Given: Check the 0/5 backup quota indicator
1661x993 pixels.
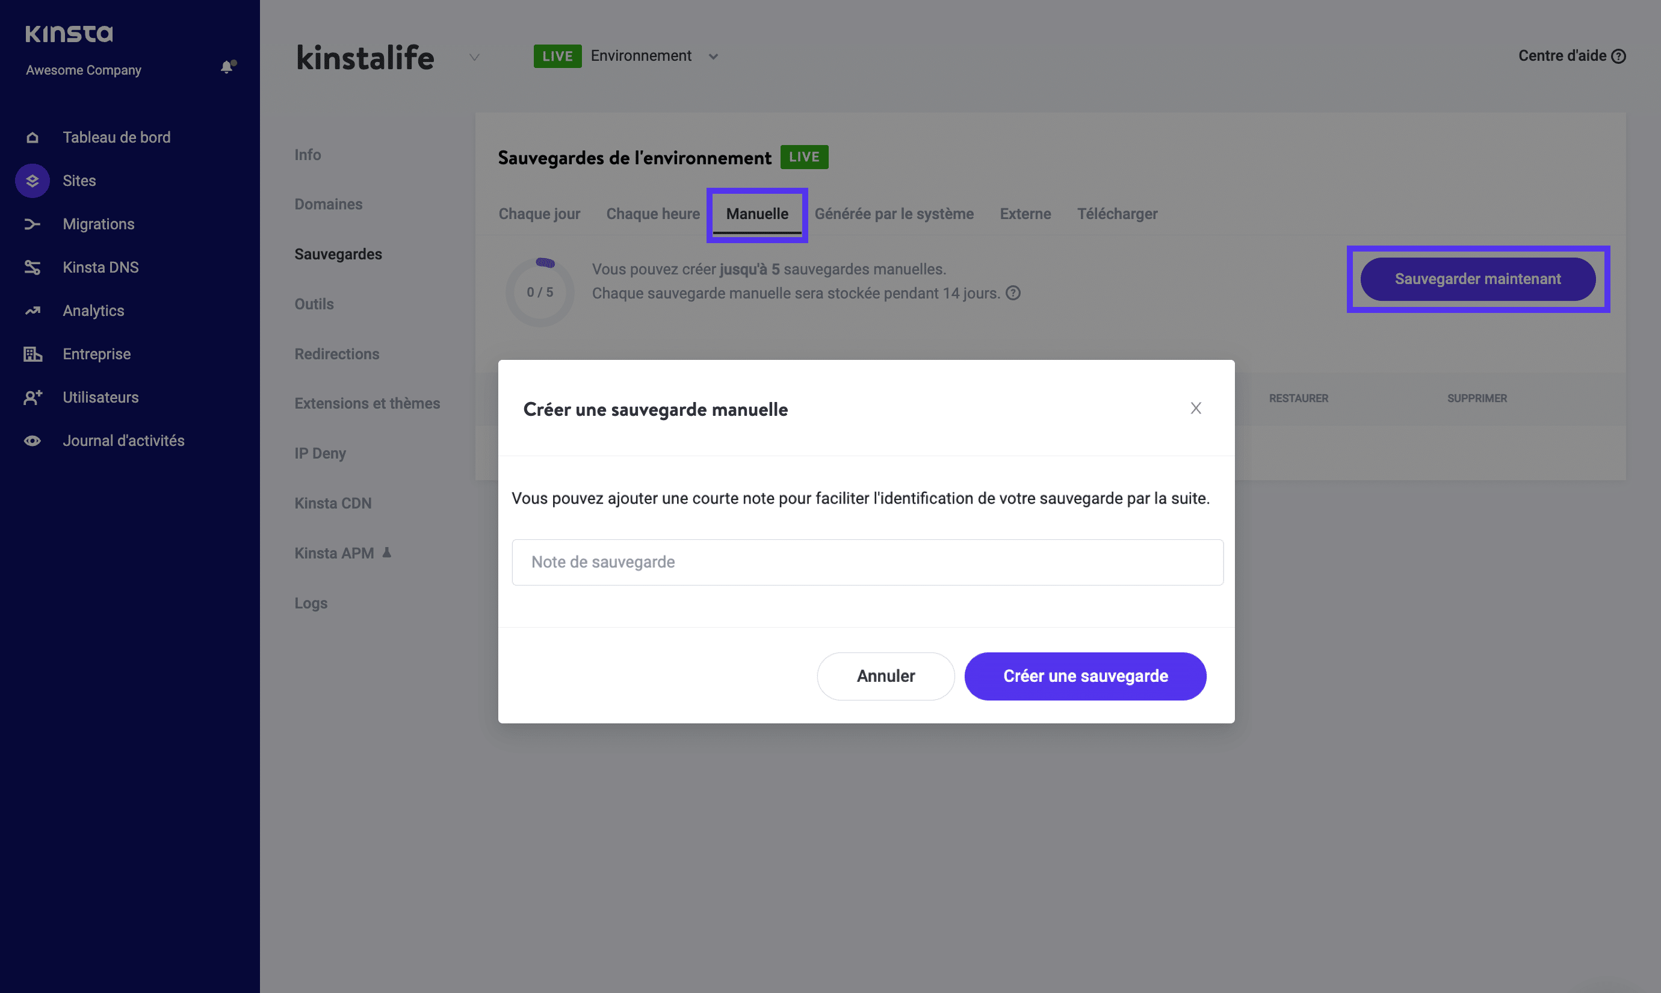Looking at the screenshot, I should click(540, 292).
